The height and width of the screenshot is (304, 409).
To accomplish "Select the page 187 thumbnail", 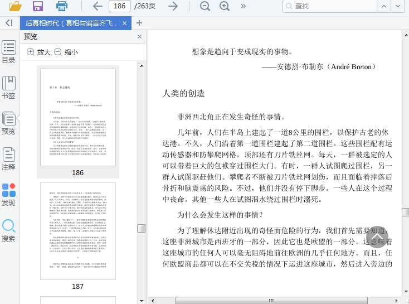I will point(77,231).
